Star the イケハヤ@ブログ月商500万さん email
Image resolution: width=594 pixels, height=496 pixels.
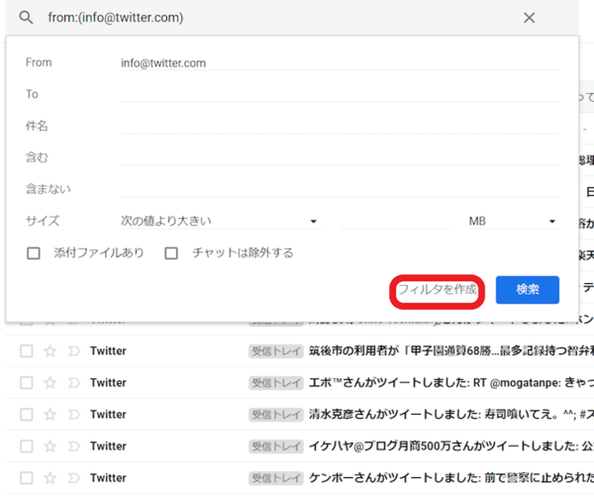click(50, 446)
